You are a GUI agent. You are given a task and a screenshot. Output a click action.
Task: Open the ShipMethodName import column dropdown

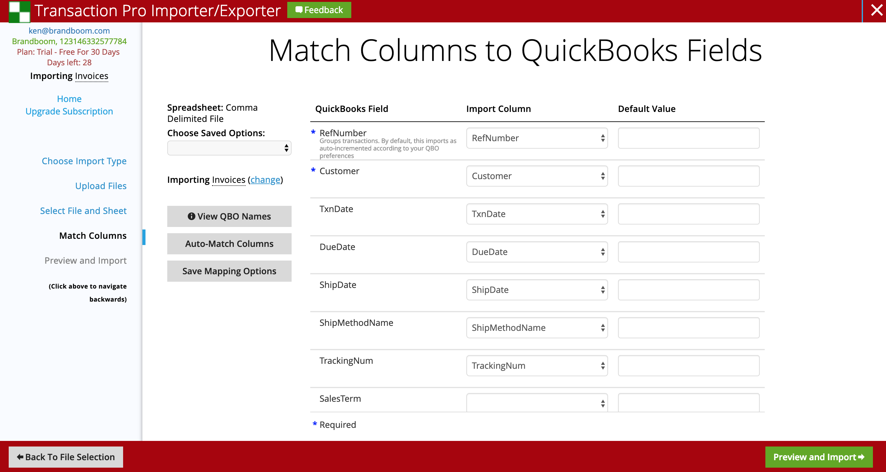tap(537, 327)
